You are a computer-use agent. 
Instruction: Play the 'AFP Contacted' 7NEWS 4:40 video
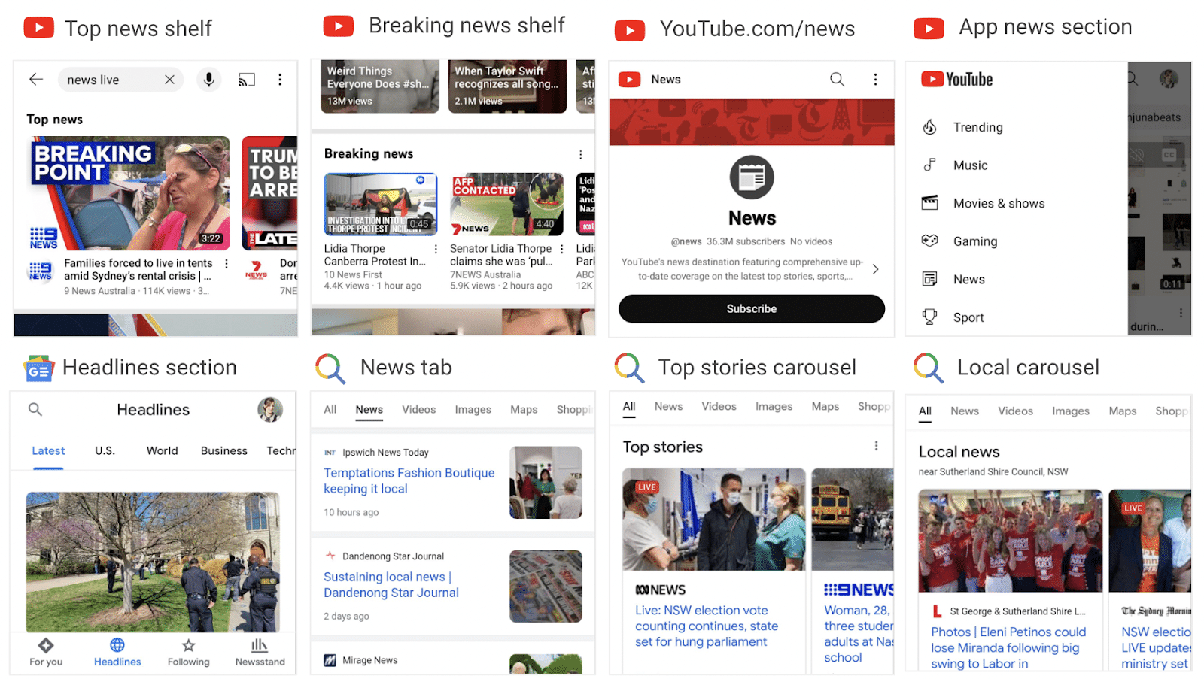pyautogui.click(x=506, y=205)
